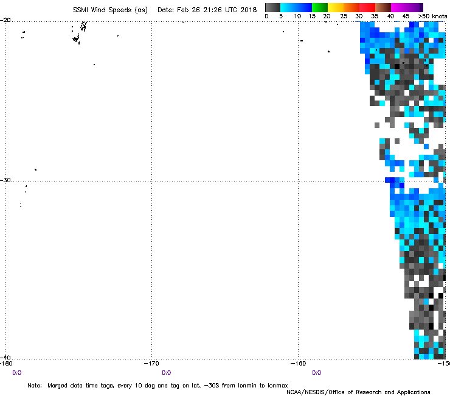Click the -180 longitude label at bottom left
Viewport: 450px width, 396px height.
point(7,364)
